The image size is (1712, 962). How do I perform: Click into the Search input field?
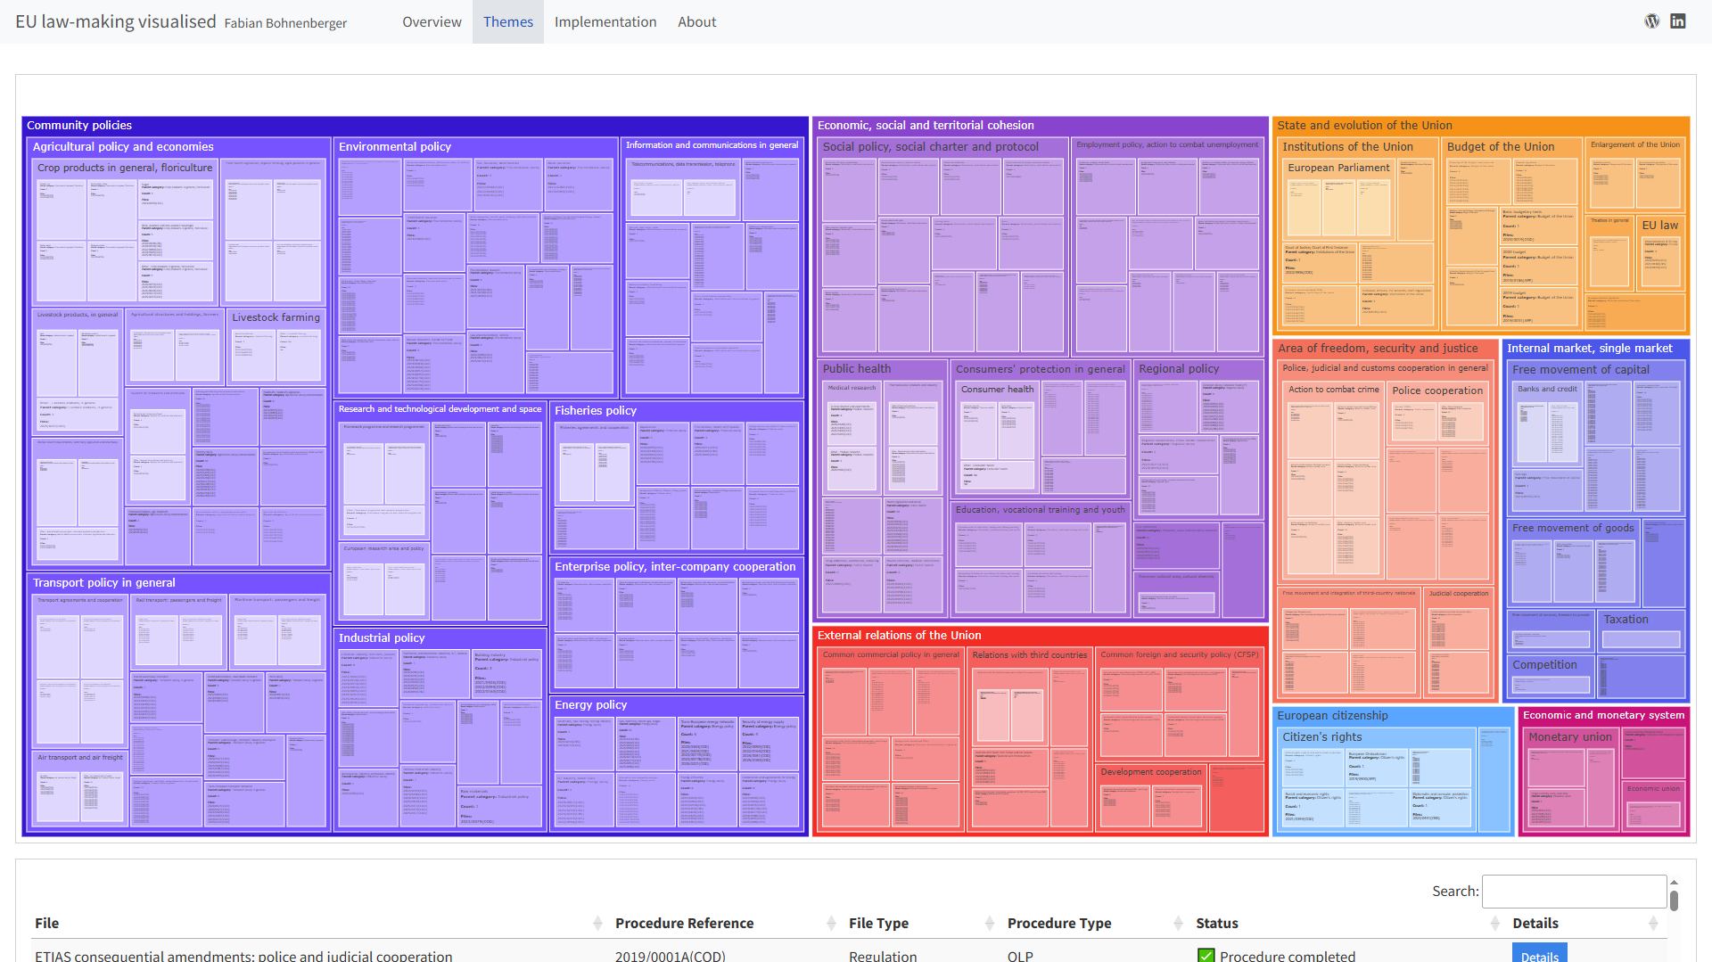coord(1574,891)
